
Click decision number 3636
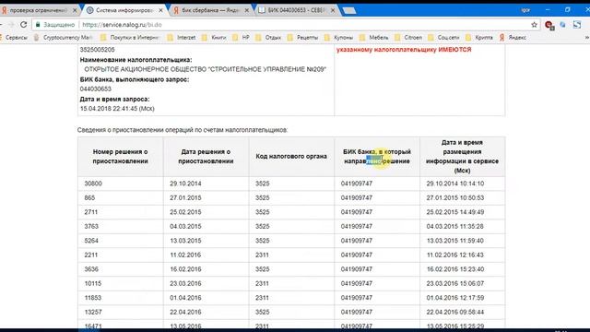[91, 269]
